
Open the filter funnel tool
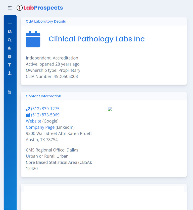click(10, 65)
